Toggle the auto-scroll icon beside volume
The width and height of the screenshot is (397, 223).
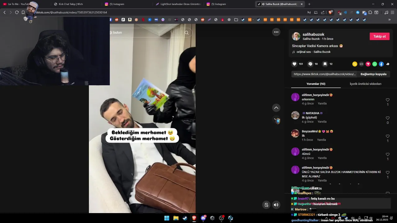(266, 205)
